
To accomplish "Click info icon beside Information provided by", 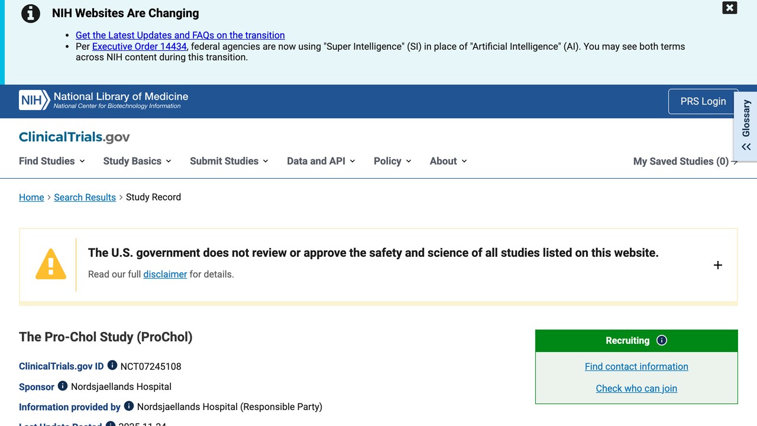I will 129,406.
